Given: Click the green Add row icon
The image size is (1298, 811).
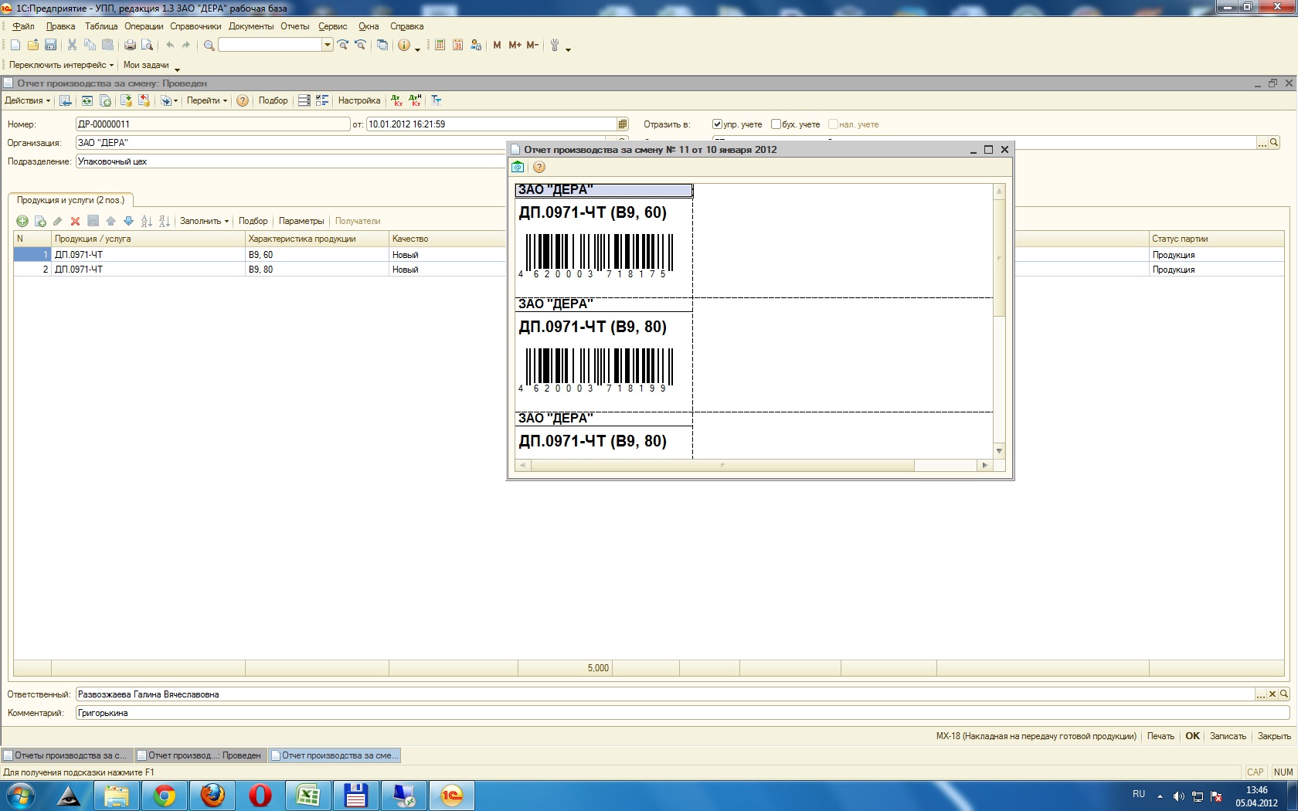Looking at the screenshot, I should point(22,221).
